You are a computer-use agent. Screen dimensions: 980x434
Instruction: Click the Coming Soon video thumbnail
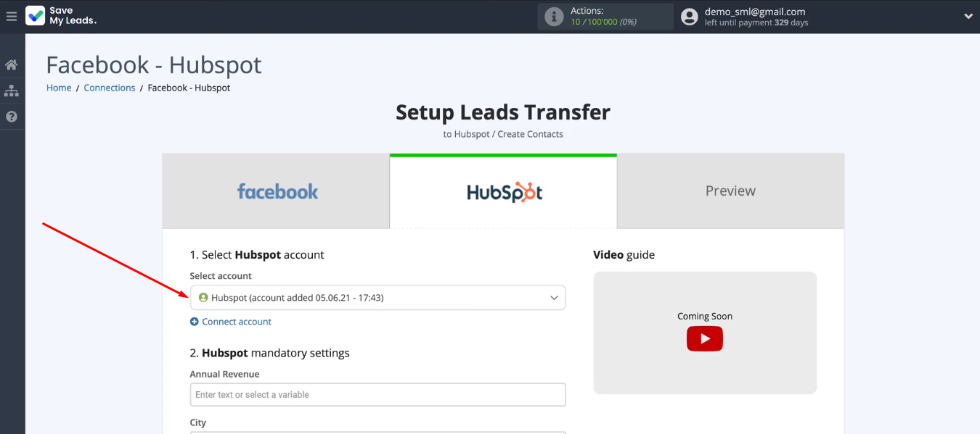click(x=705, y=333)
